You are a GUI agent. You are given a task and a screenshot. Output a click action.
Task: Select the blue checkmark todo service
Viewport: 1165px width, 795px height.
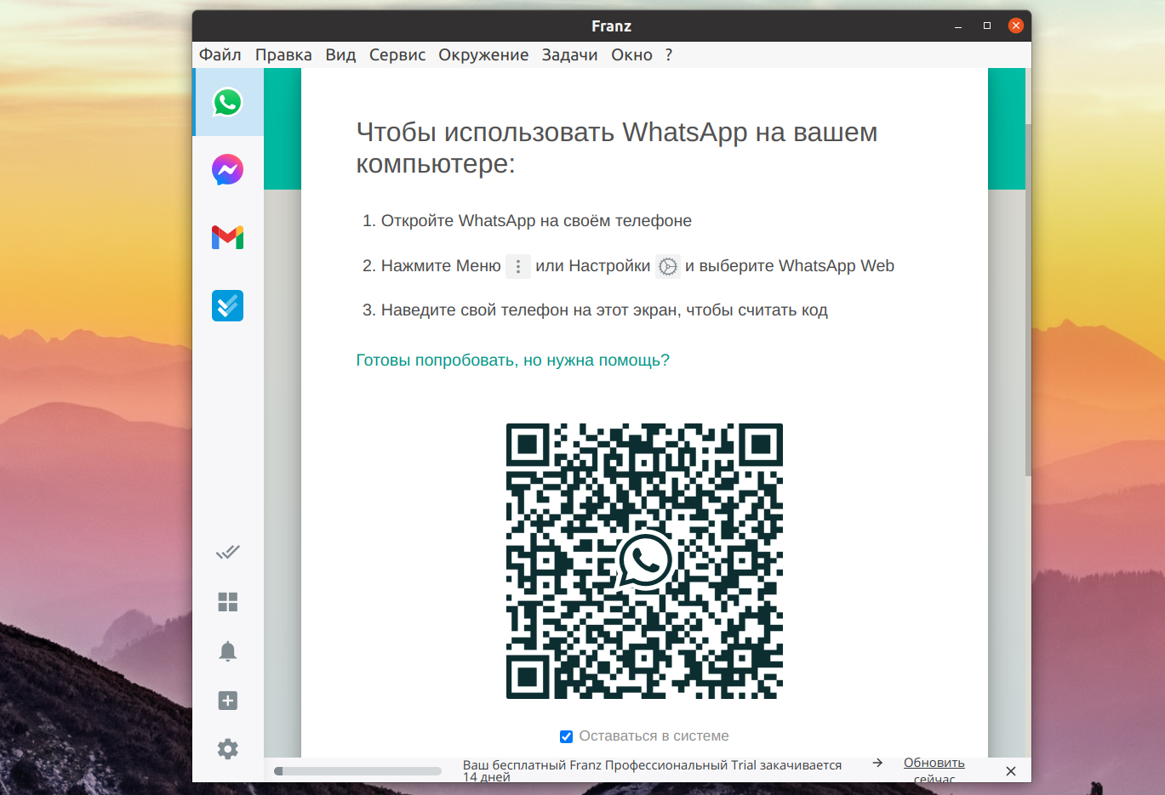click(x=227, y=305)
